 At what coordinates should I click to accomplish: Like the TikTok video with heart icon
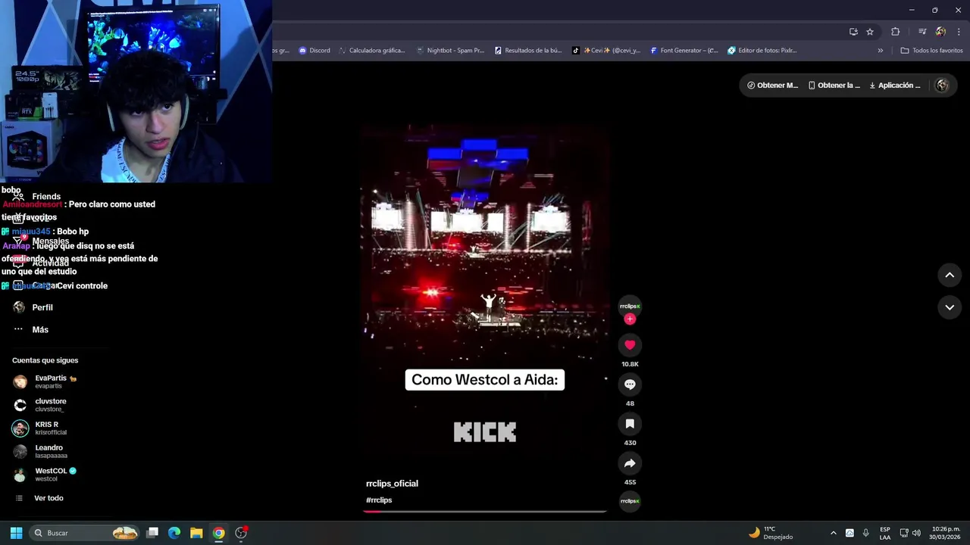point(630,345)
